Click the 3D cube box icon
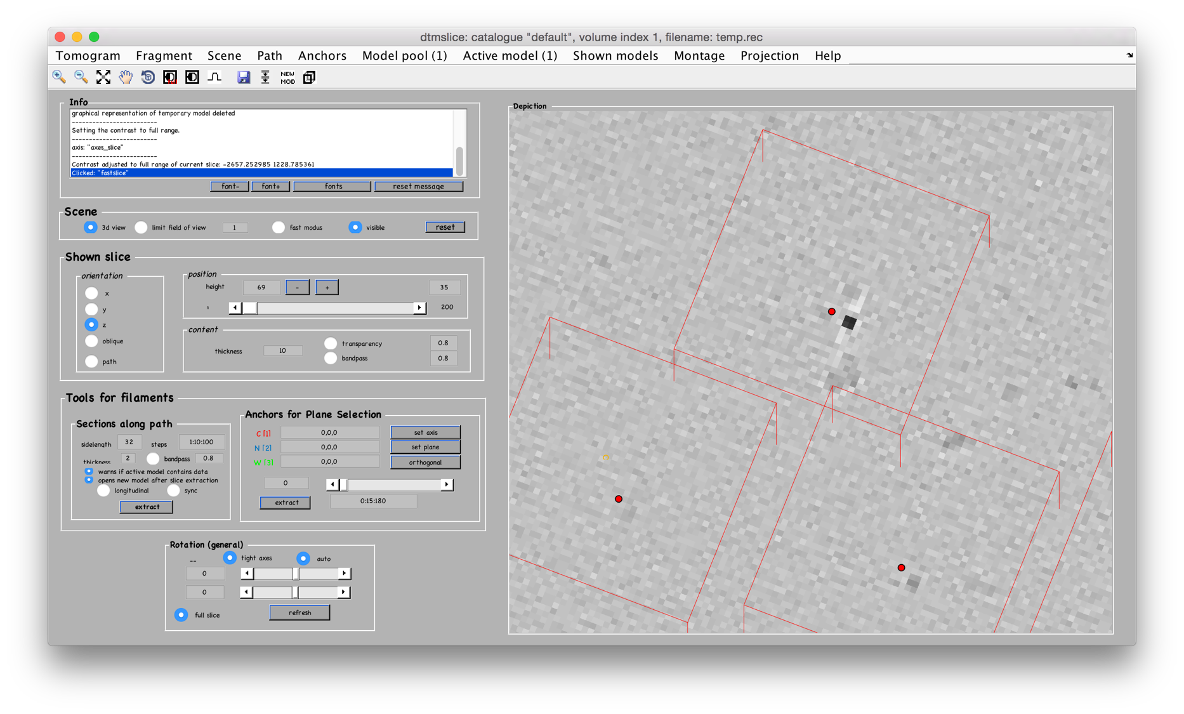This screenshot has width=1184, height=714. pos(310,77)
